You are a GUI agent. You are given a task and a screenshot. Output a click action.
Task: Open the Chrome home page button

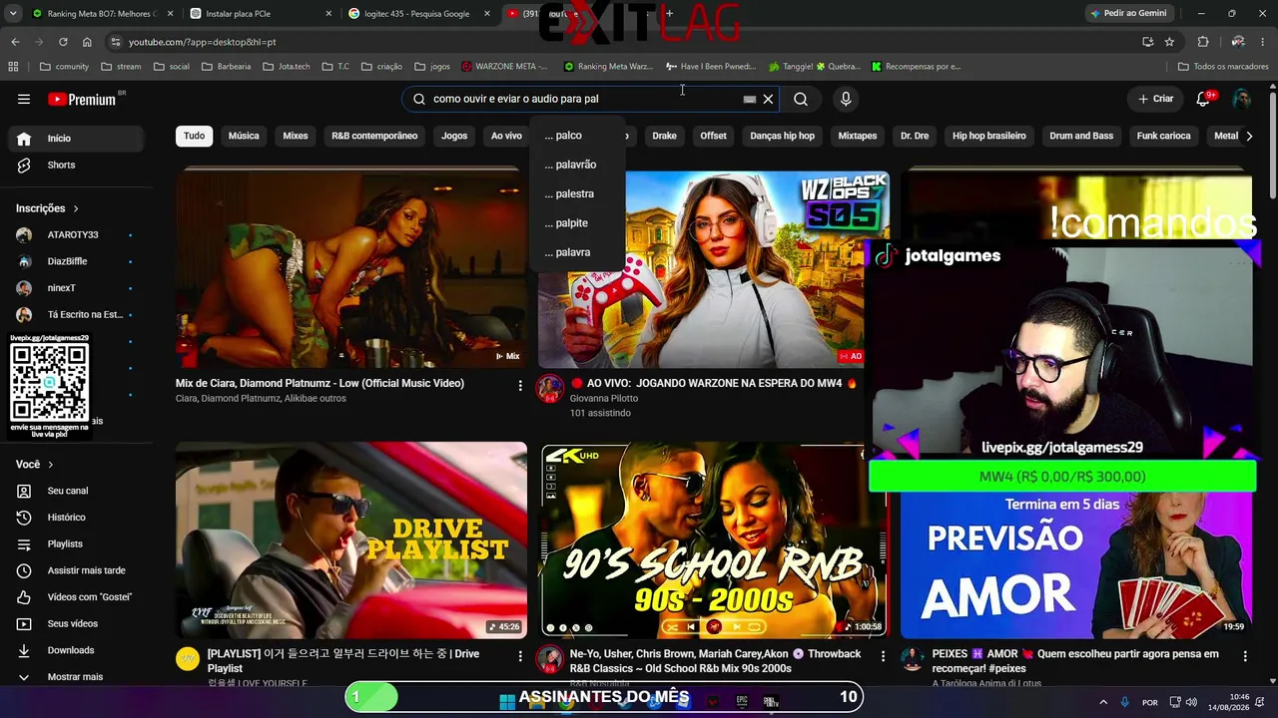[x=87, y=42]
